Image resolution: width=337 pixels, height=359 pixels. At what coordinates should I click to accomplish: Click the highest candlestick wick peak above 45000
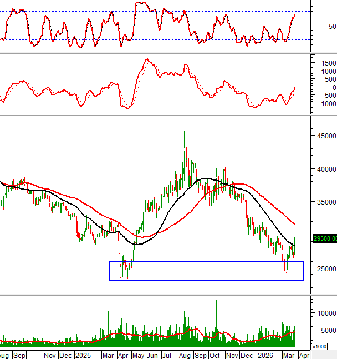185,132
